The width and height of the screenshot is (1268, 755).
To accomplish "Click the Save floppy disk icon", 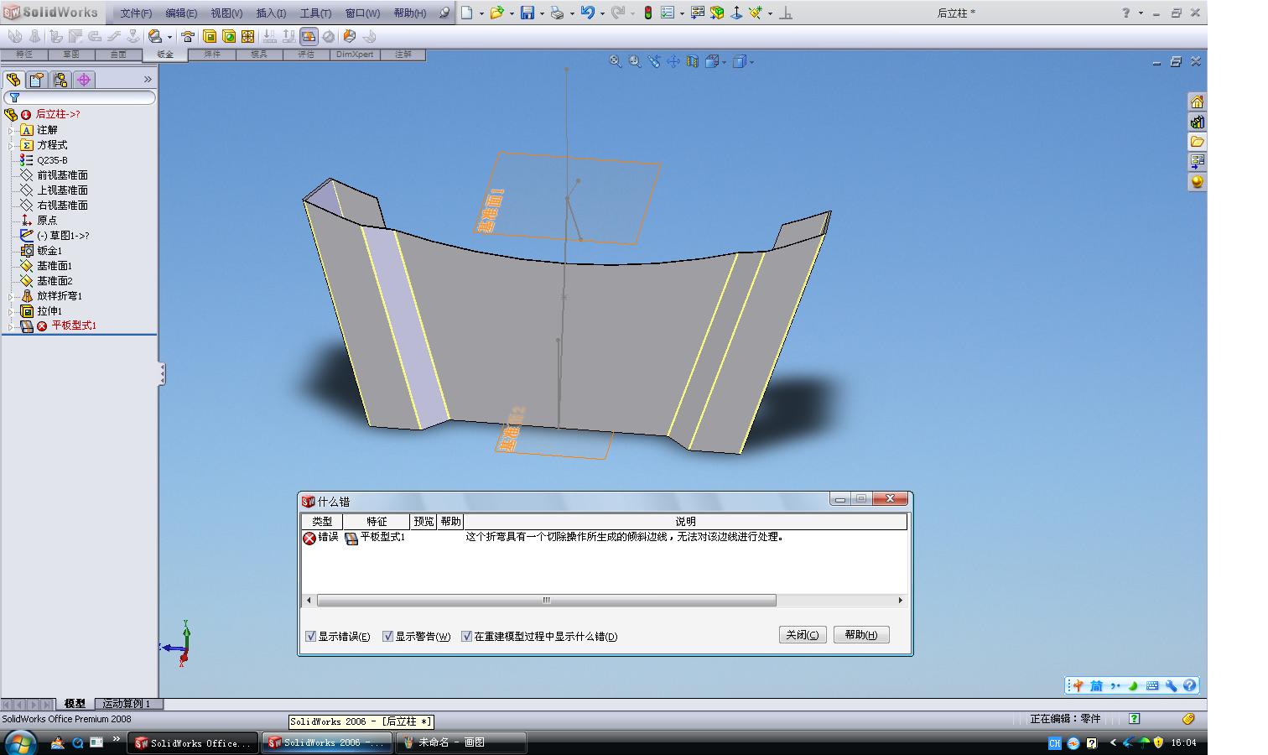I will [527, 13].
